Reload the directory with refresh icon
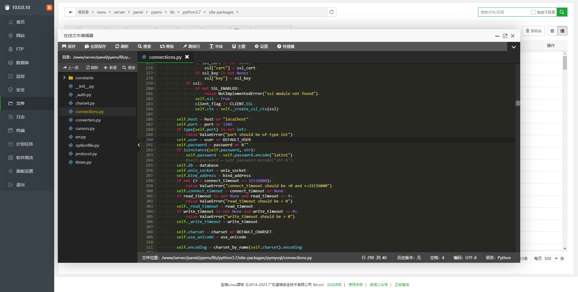This screenshot has width=578, height=292. coord(331,12)
